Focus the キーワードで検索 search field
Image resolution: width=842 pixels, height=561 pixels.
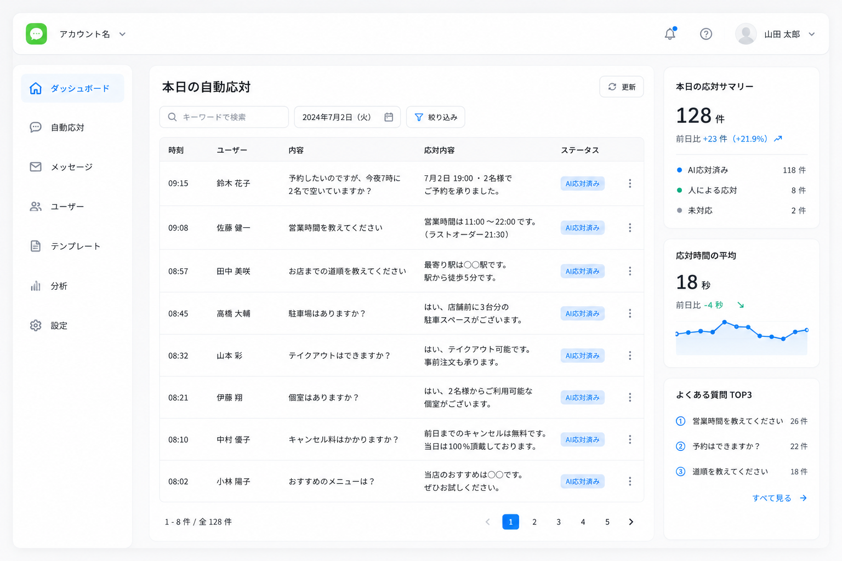(224, 117)
